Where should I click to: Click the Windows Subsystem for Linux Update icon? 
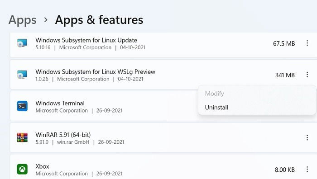tap(22, 43)
